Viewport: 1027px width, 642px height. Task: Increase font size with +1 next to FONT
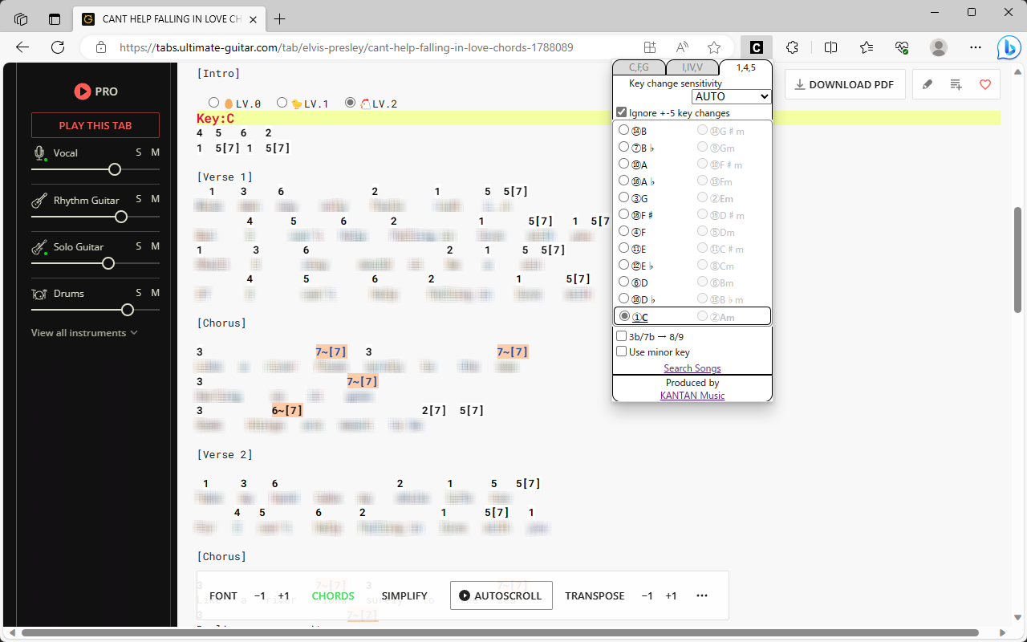click(284, 595)
